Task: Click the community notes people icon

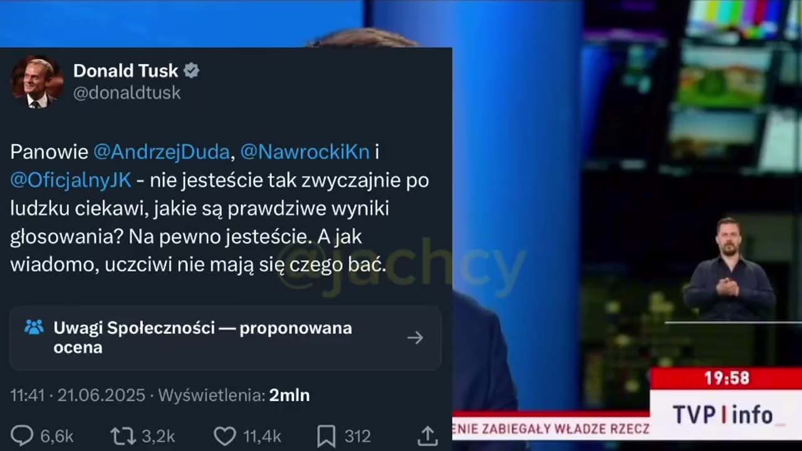Action: click(34, 327)
